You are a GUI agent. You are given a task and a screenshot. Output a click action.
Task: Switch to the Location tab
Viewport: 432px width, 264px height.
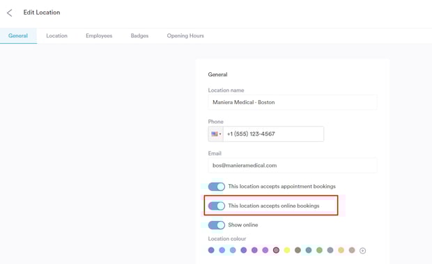(56, 35)
